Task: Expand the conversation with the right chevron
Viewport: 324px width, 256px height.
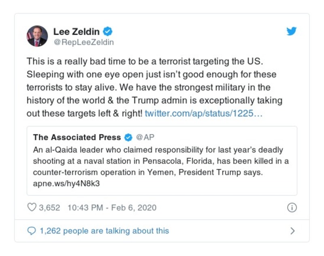Action: 292,231
